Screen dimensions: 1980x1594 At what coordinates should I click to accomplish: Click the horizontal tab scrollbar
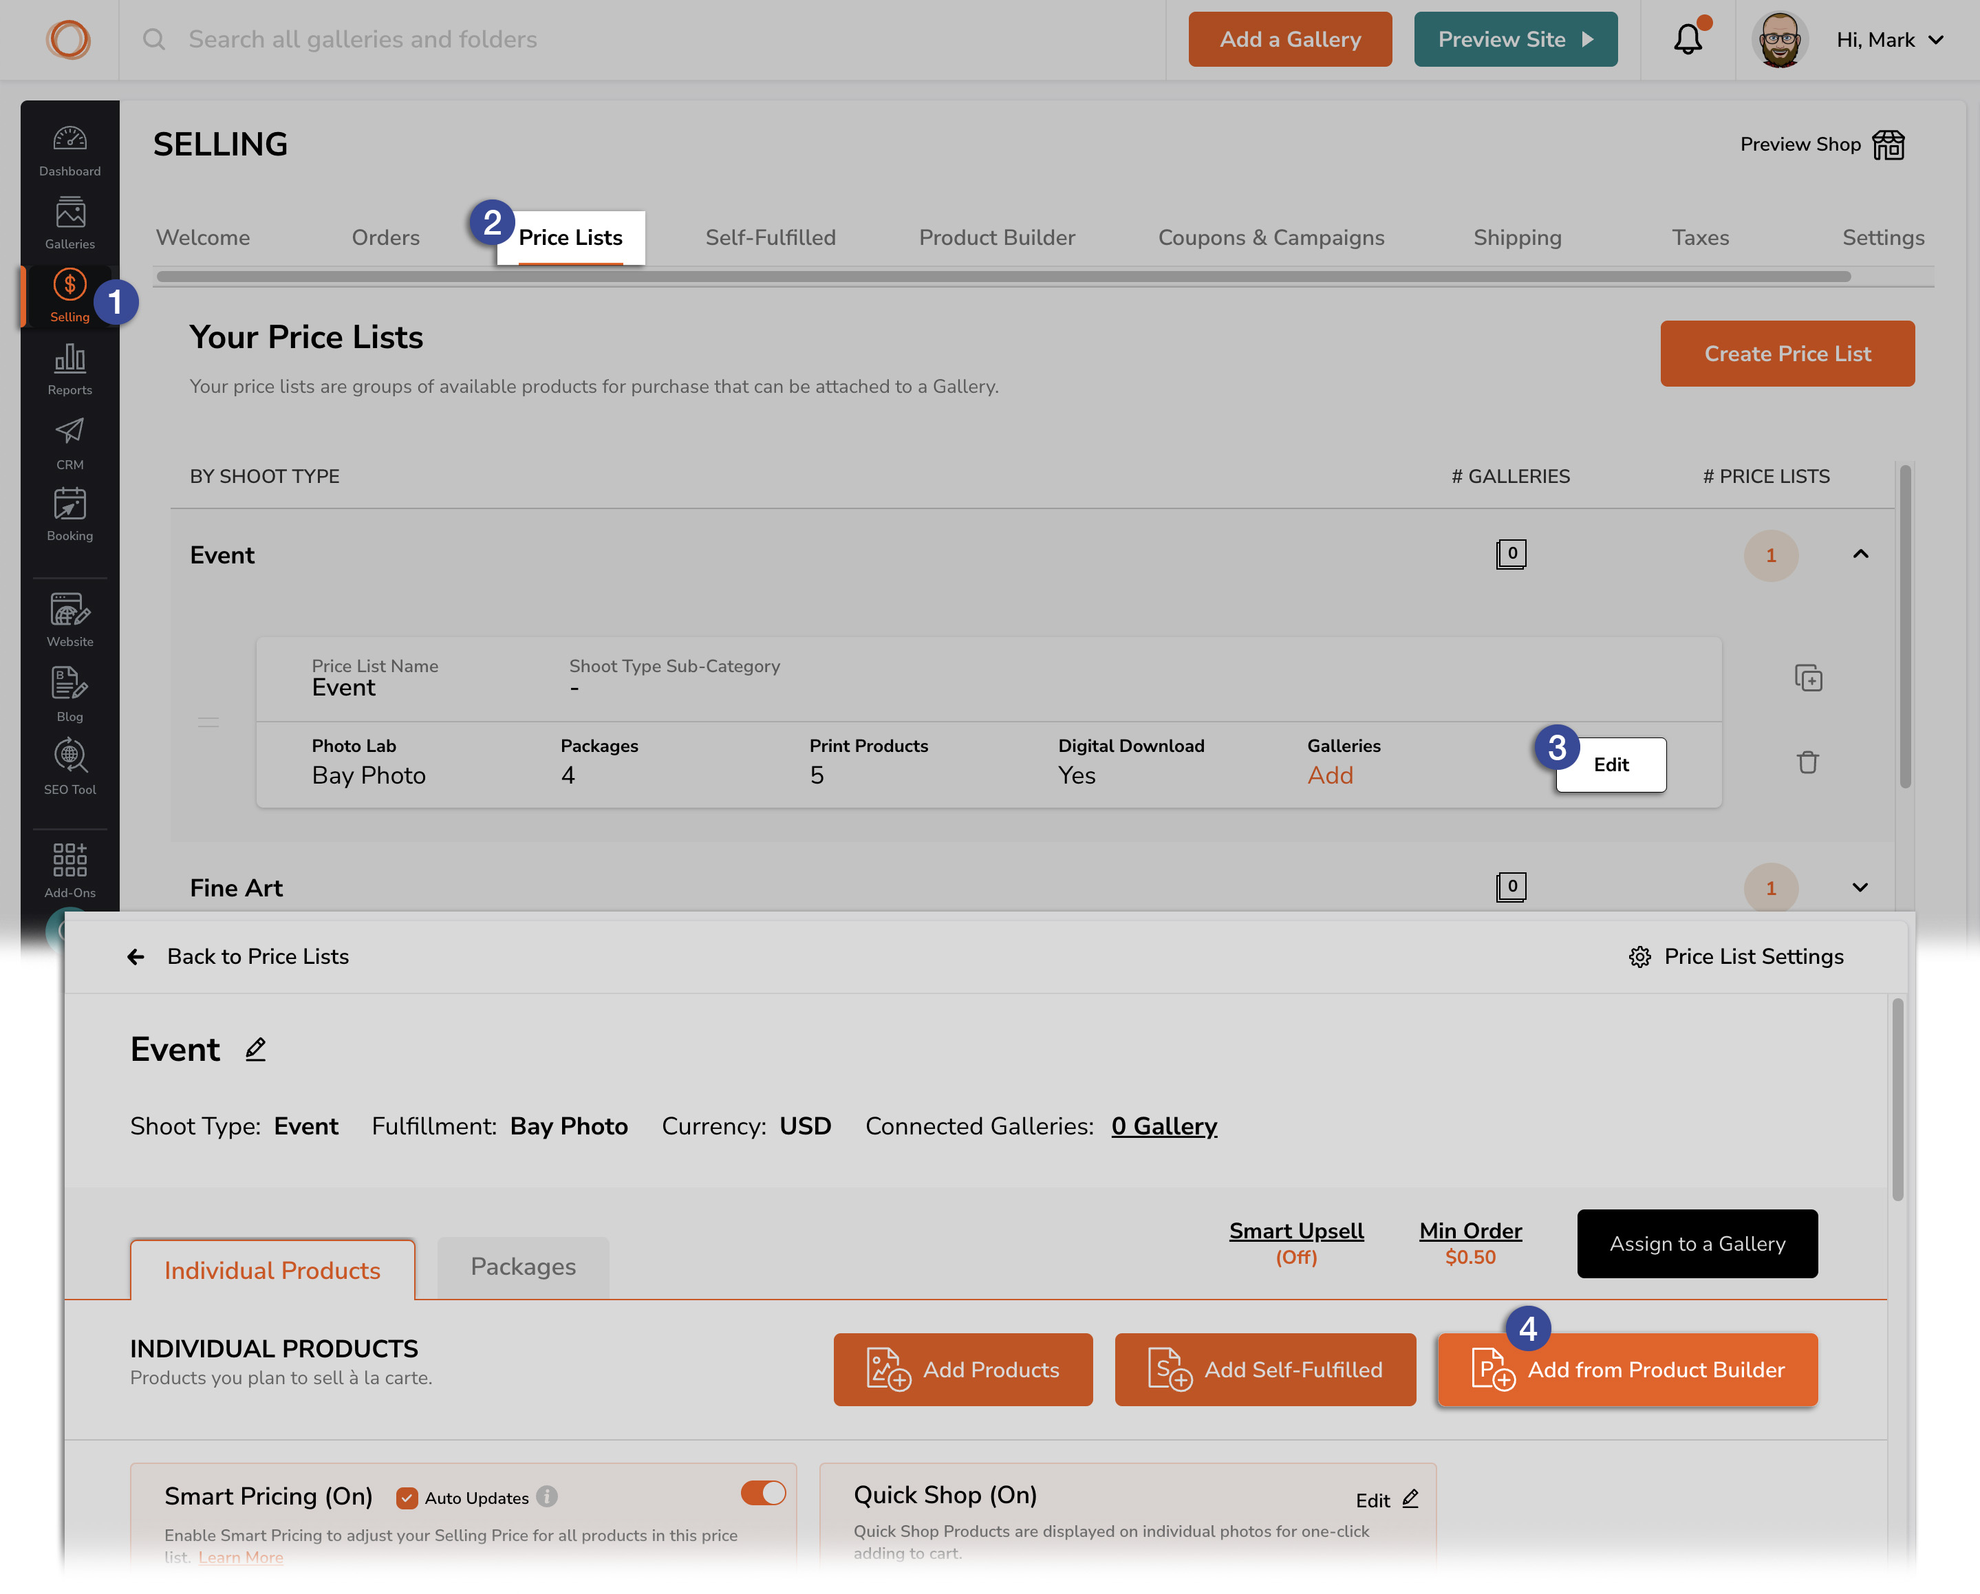(x=1003, y=277)
